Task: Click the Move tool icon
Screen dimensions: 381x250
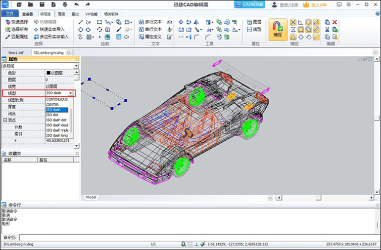Action: point(181,22)
